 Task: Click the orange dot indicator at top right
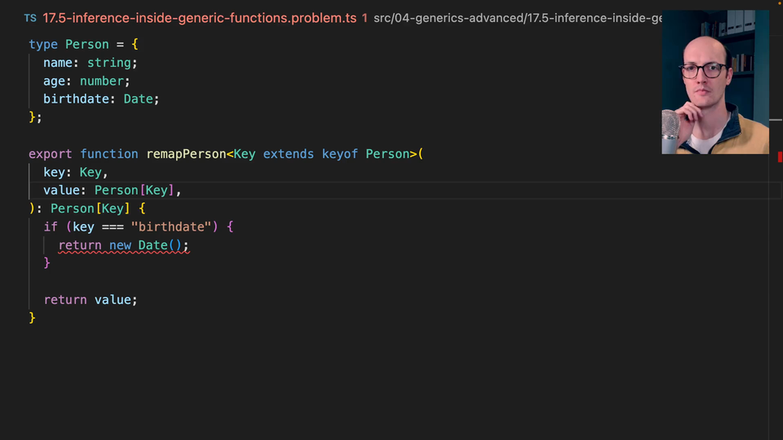coord(777,3)
